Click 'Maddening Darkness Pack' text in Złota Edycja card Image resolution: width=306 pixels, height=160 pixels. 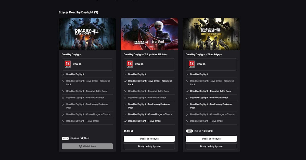pos(211,106)
